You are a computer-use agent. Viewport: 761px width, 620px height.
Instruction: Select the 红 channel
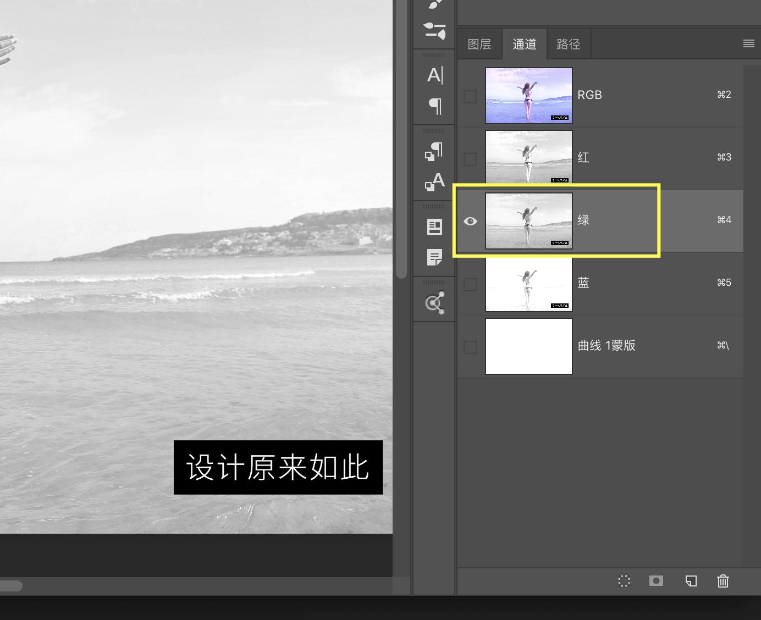(x=632, y=158)
